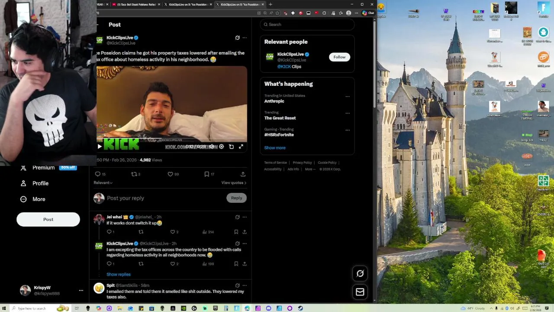Viewport: 554px width, 312px height.
Task: Bookmark Jei whei's comment
Action: pos(236,232)
